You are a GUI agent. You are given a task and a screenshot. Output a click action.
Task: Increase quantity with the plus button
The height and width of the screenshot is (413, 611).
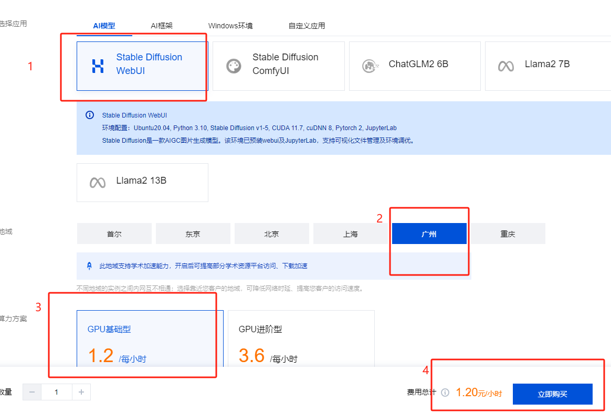point(81,392)
